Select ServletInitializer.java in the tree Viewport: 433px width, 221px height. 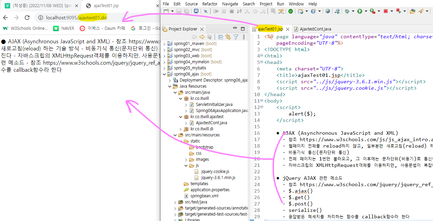(x=211, y=105)
